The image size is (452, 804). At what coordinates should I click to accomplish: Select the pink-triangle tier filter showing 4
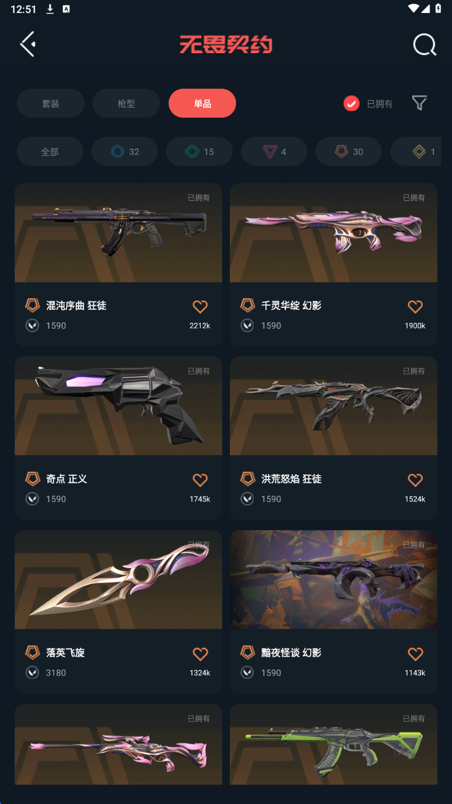(x=274, y=151)
